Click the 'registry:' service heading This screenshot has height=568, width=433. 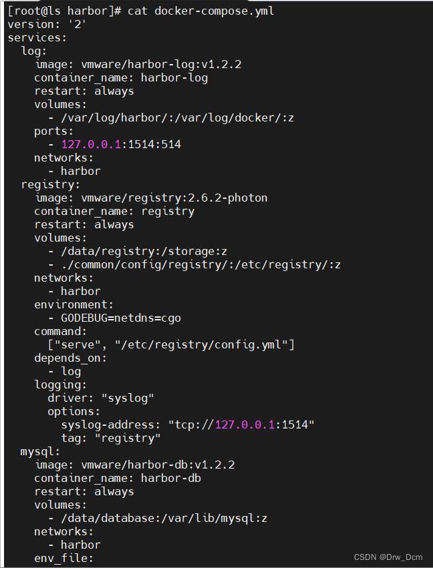(50, 185)
